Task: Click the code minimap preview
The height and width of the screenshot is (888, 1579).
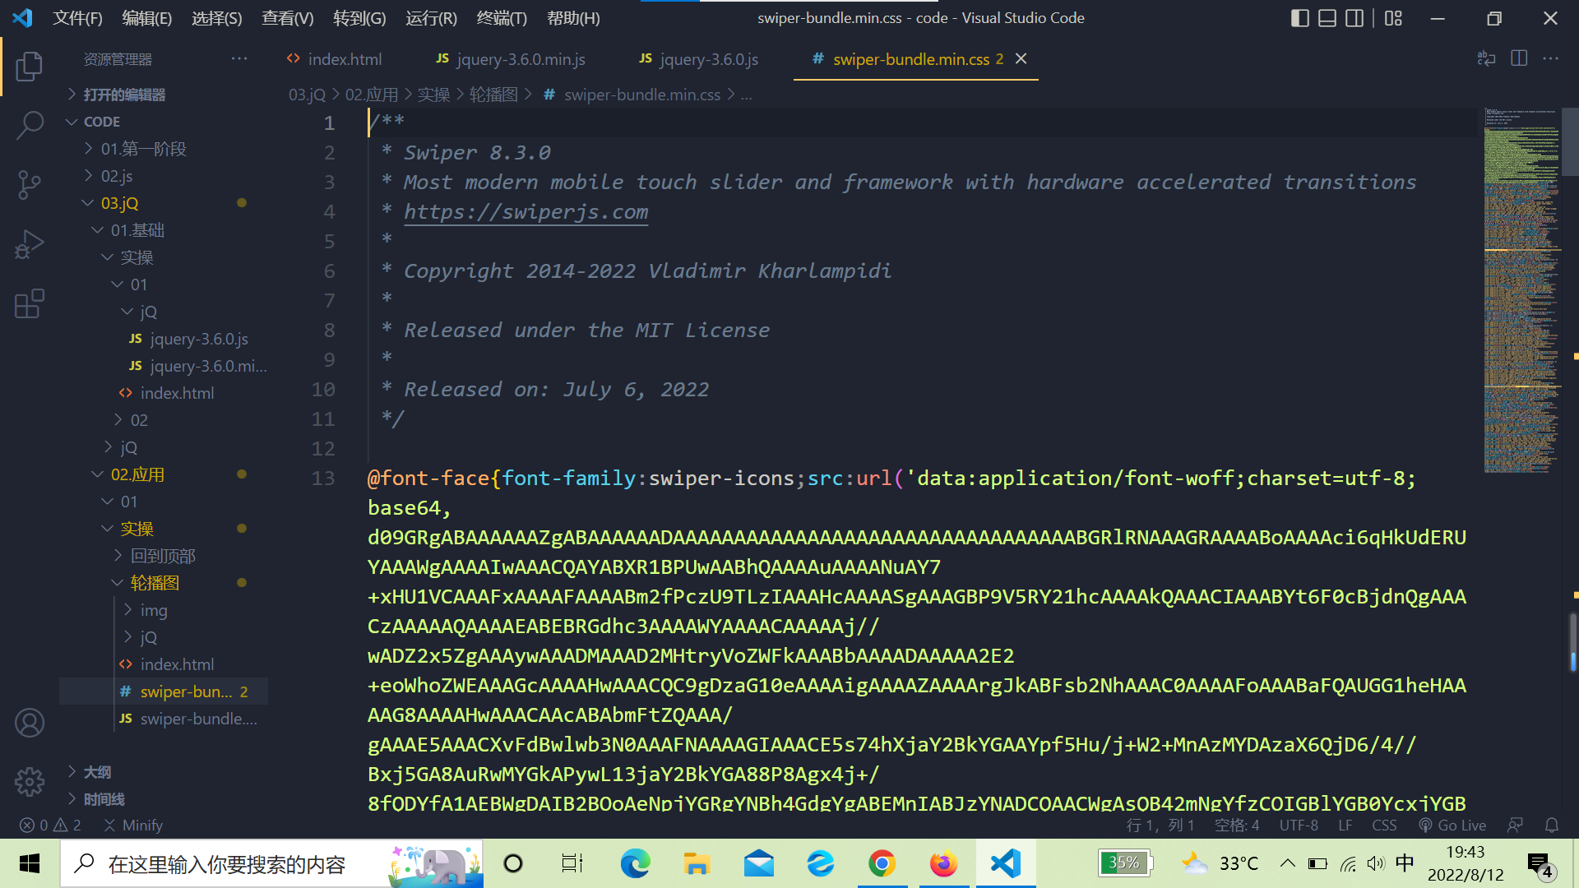Action: [1521, 290]
